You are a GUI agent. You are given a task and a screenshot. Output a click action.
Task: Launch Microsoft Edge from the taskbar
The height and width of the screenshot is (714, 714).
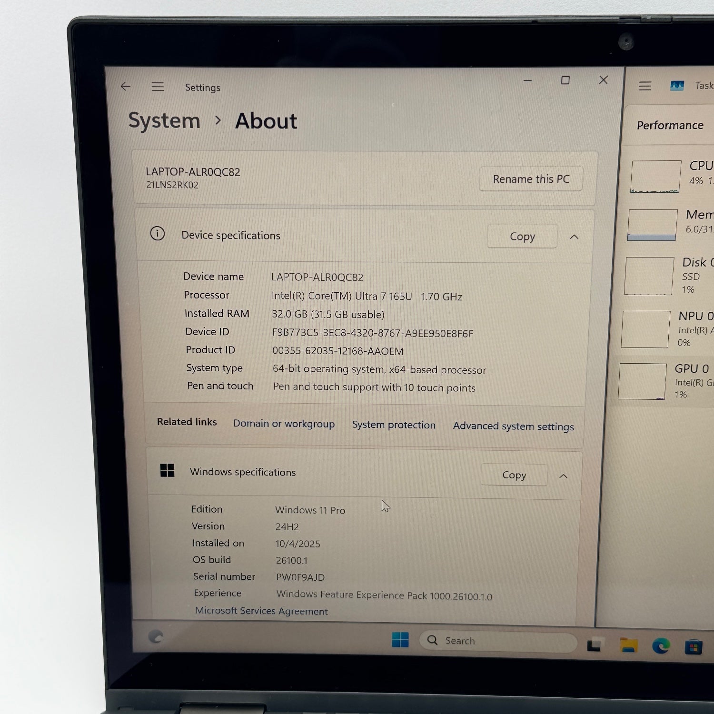click(661, 646)
